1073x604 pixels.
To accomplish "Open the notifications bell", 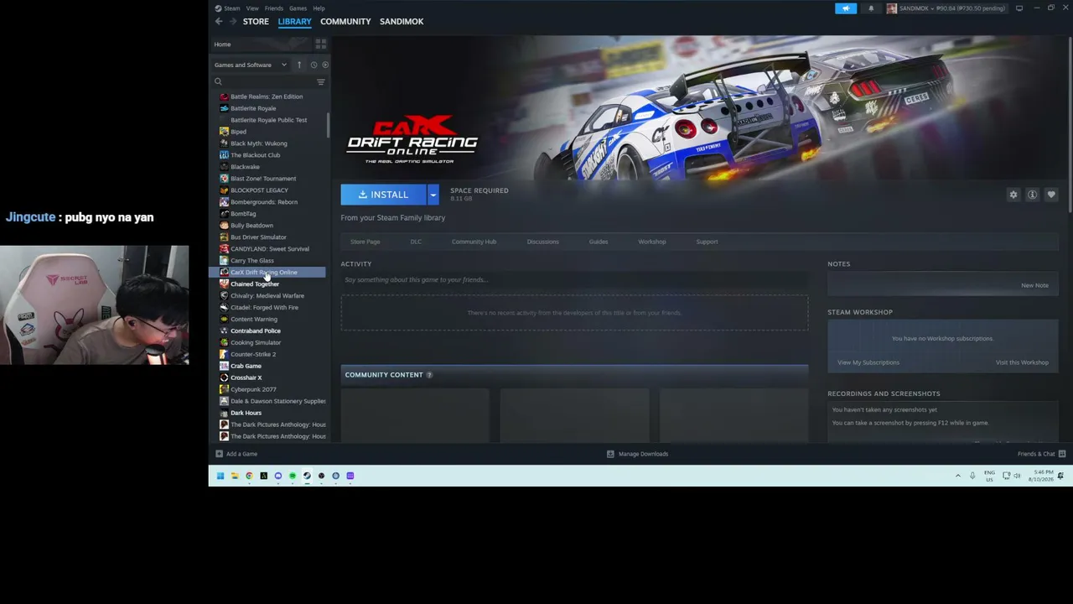I will [x=871, y=8].
